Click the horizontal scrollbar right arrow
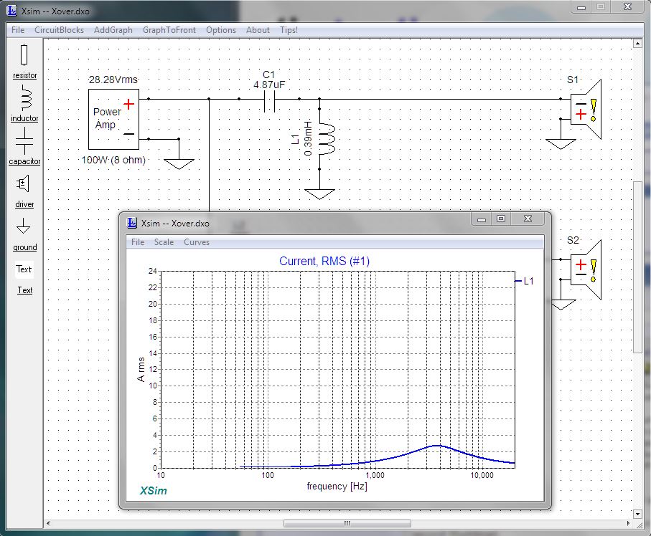 (628, 524)
